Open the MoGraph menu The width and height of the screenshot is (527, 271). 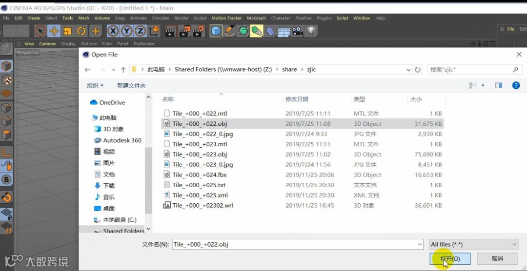(x=257, y=18)
